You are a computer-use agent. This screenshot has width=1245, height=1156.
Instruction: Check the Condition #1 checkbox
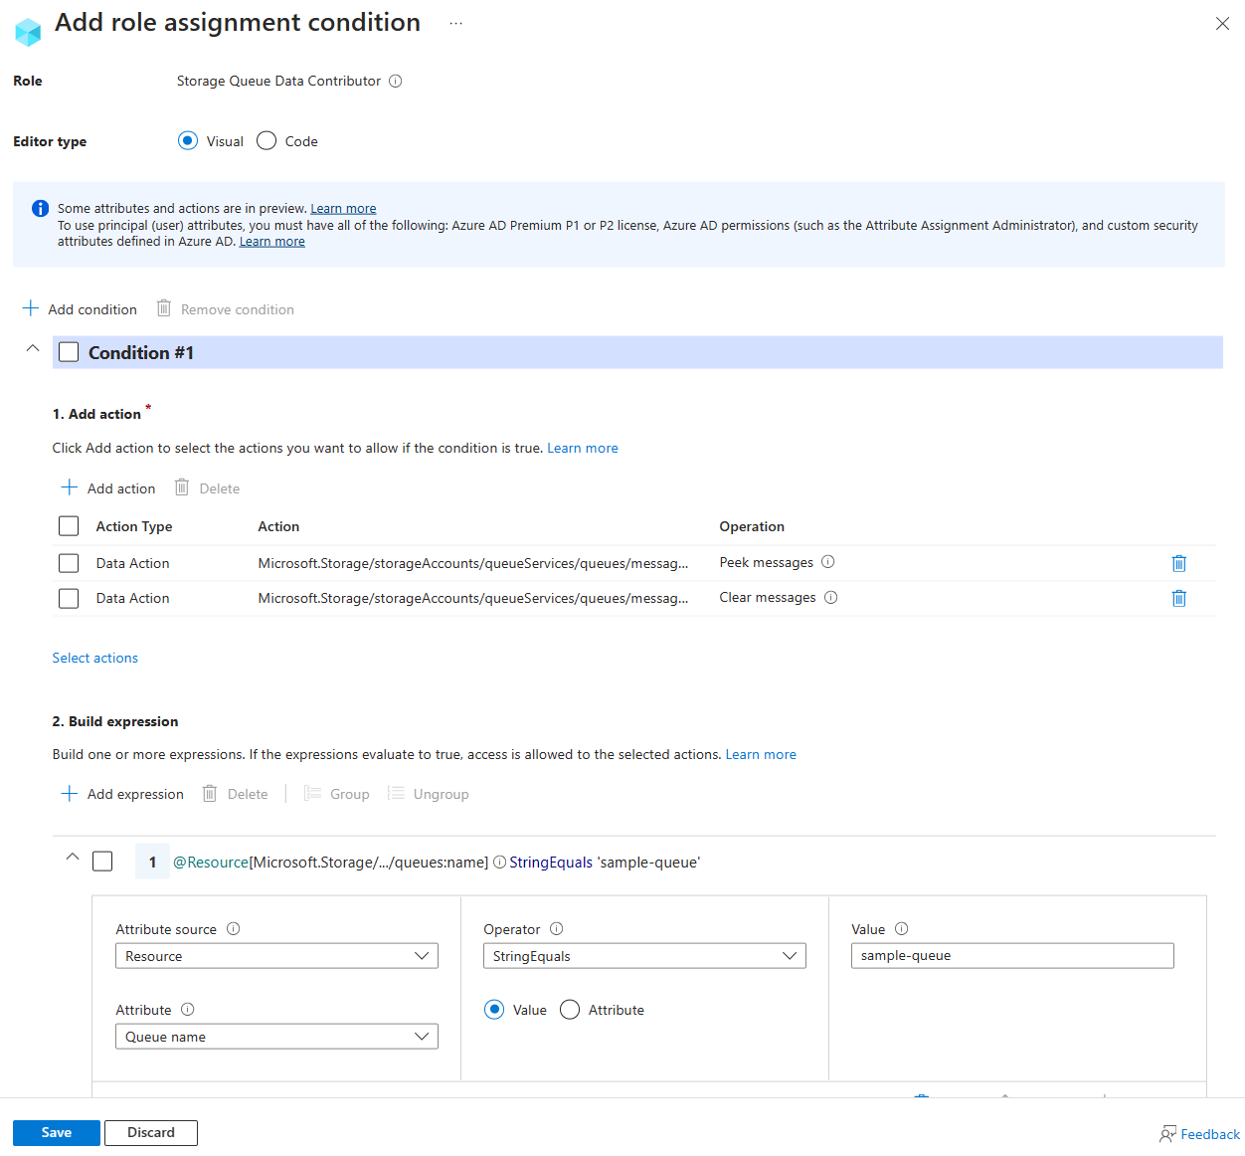click(69, 352)
